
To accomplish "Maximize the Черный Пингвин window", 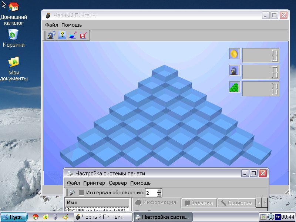I will click(x=274, y=16).
